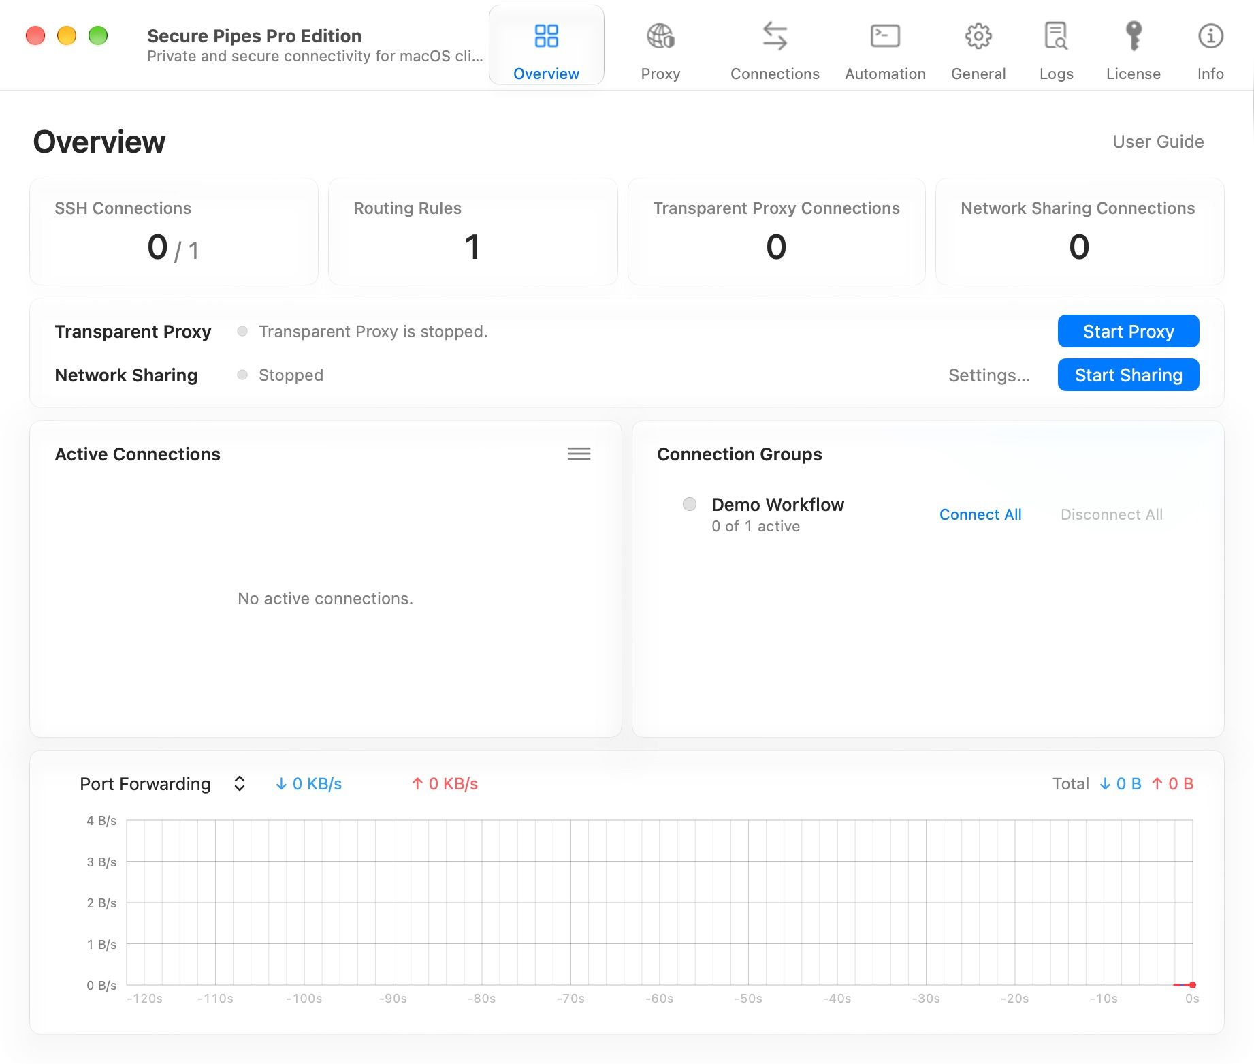Open the License key icon

(1134, 36)
